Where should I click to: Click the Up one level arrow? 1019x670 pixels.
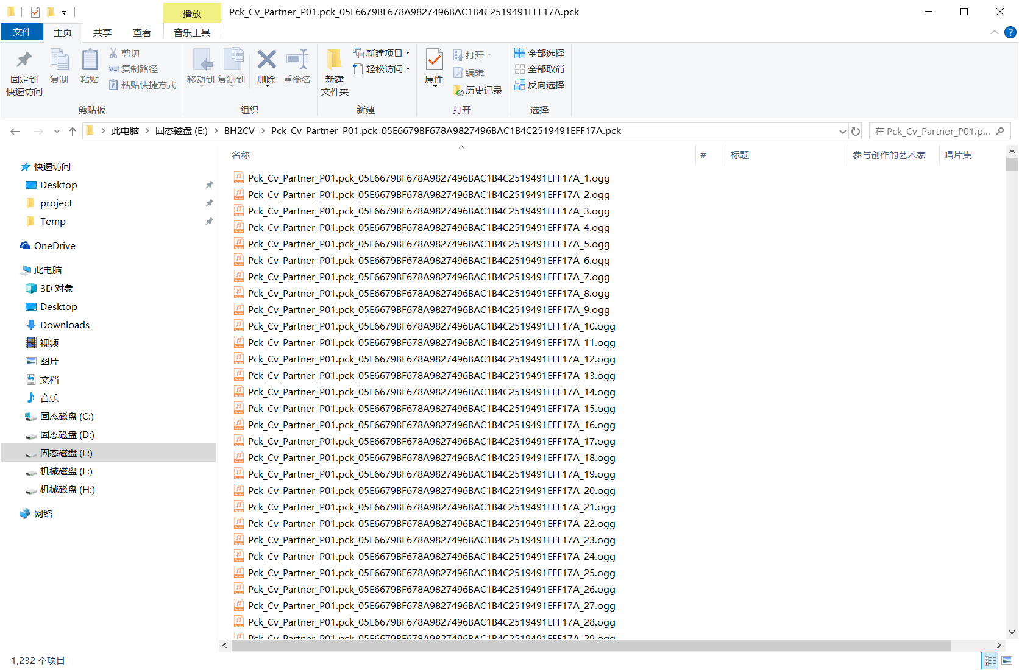coord(73,131)
